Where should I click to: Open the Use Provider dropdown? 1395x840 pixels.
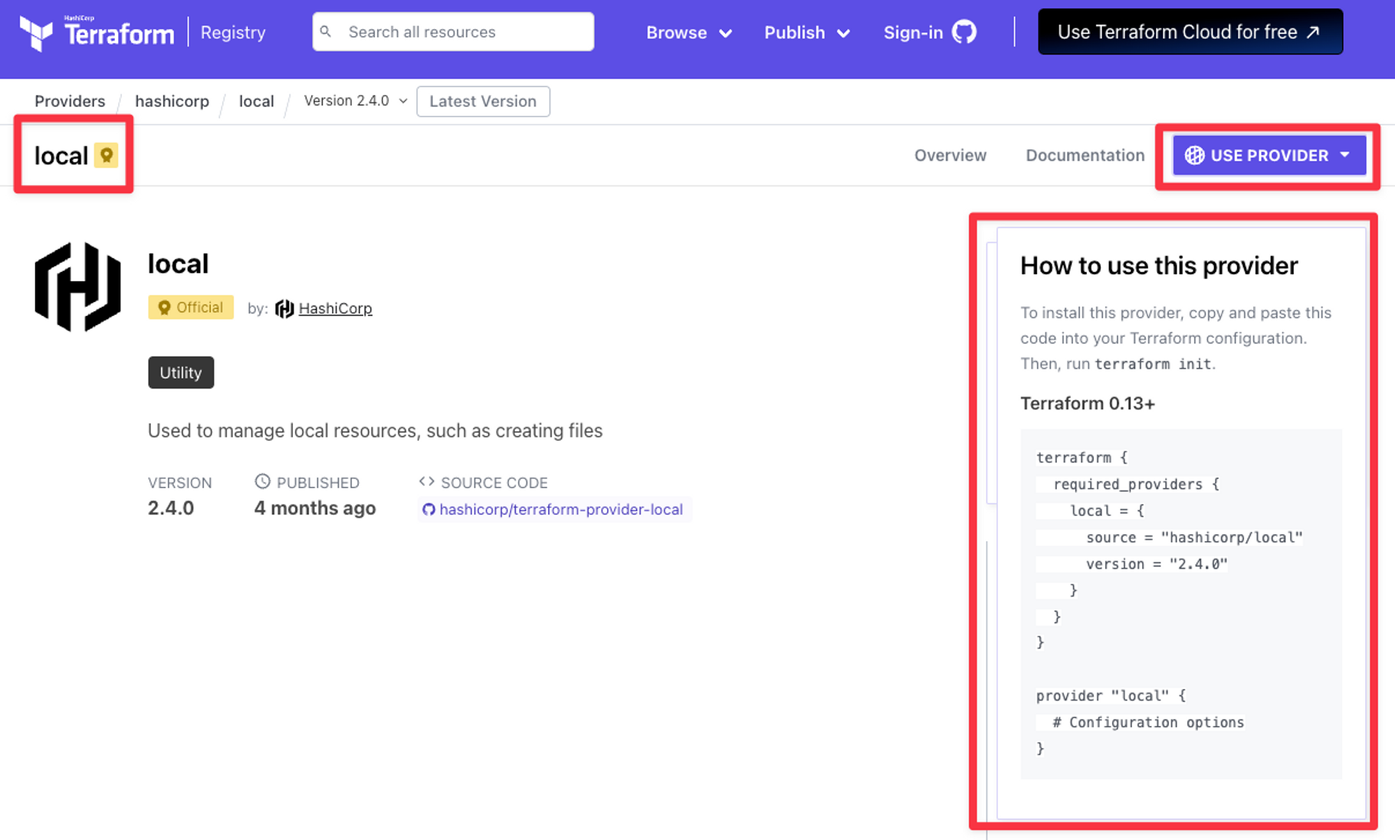1269,155
